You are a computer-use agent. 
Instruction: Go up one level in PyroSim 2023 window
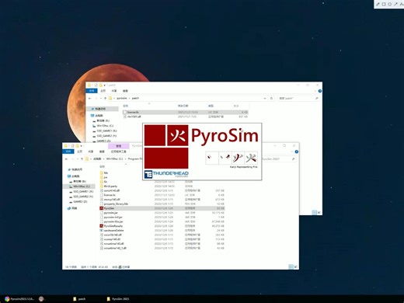pos(82,158)
